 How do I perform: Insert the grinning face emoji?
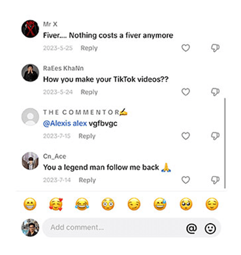30,204
